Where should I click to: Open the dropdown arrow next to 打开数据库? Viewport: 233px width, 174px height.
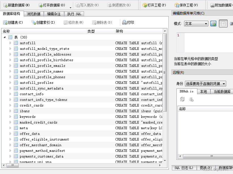tap(70, 7)
